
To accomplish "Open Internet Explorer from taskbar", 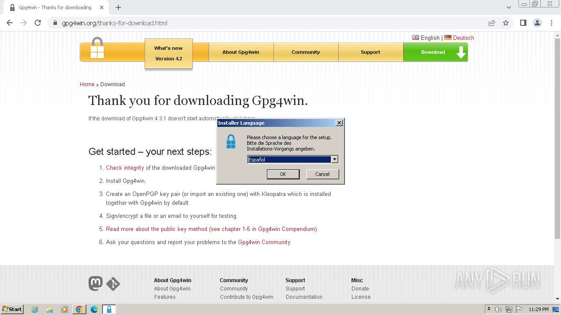I will pyautogui.click(x=35, y=309).
